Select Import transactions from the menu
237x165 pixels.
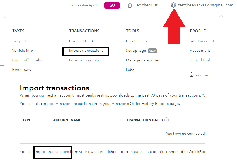(86, 51)
